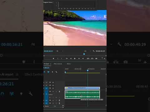
Task: Switch to the Effects tab
Action: click(68, 64)
